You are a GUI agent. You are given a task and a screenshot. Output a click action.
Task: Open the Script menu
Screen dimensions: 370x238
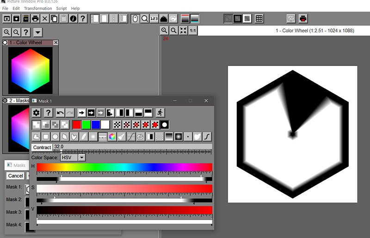point(62,8)
